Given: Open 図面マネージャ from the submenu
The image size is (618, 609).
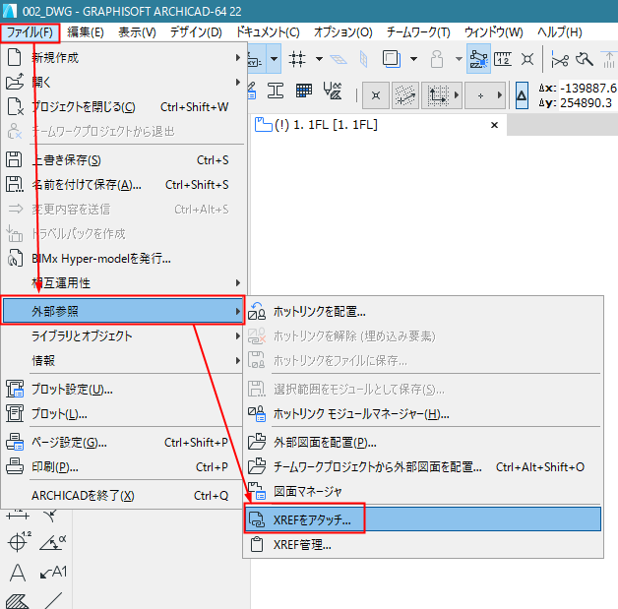Looking at the screenshot, I should (423, 492).
